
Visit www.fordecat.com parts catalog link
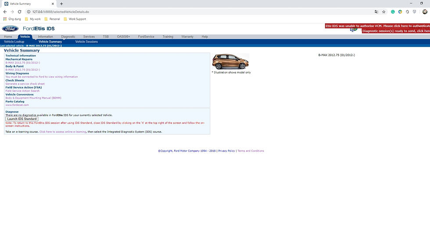(17, 105)
